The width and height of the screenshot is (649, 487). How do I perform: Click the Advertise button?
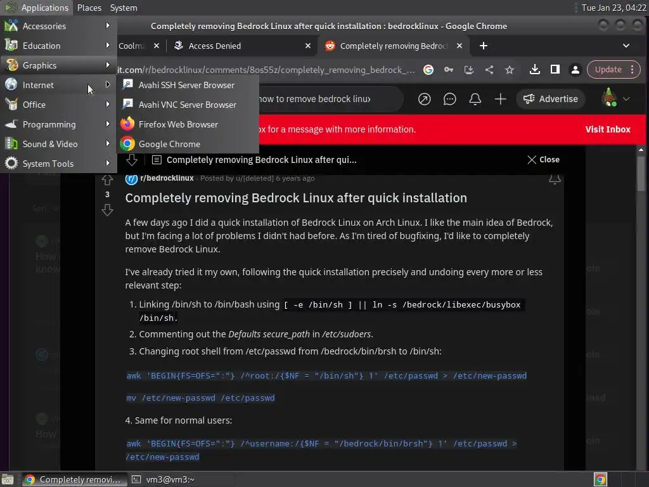pos(550,99)
